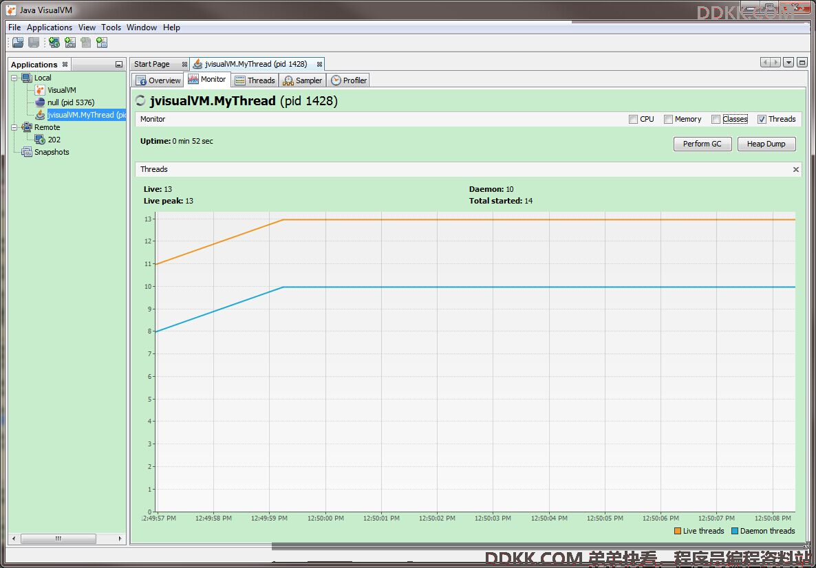Enable the Classes graph checkbox
Image resolution: width=816 pixels, height=568 pixels.
pos(716,119)
